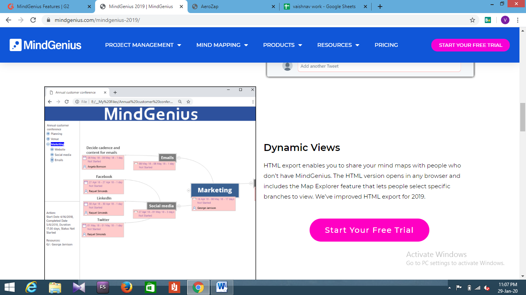
Task: Click header Start Your Free Trial button
Action: (x=471, y=45)
